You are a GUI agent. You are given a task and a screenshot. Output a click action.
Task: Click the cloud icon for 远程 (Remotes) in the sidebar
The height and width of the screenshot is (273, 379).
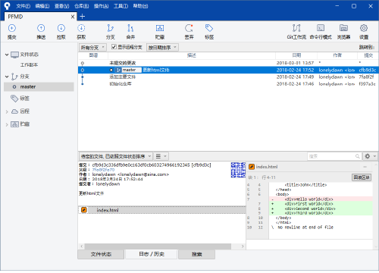tap(14, 111)
